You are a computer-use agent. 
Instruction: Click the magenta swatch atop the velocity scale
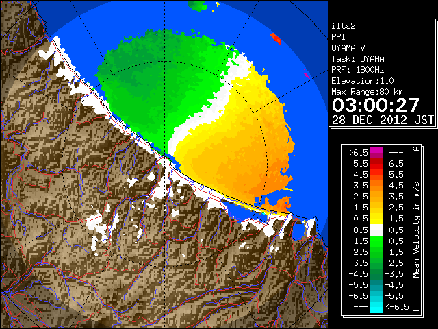376,151
